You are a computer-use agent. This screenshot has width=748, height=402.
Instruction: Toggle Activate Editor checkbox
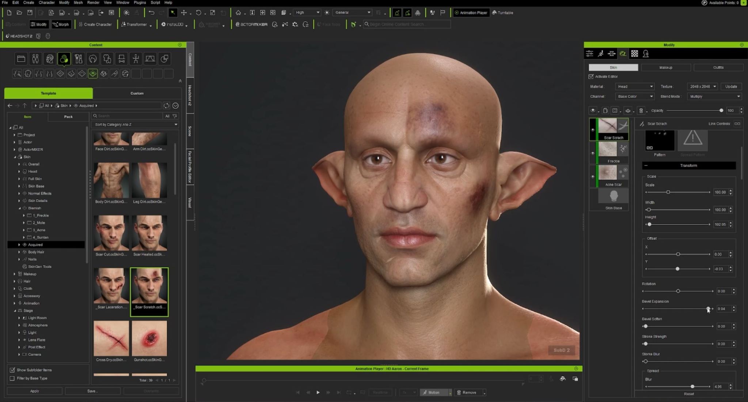pyautogui.click(x=591, y=76)
